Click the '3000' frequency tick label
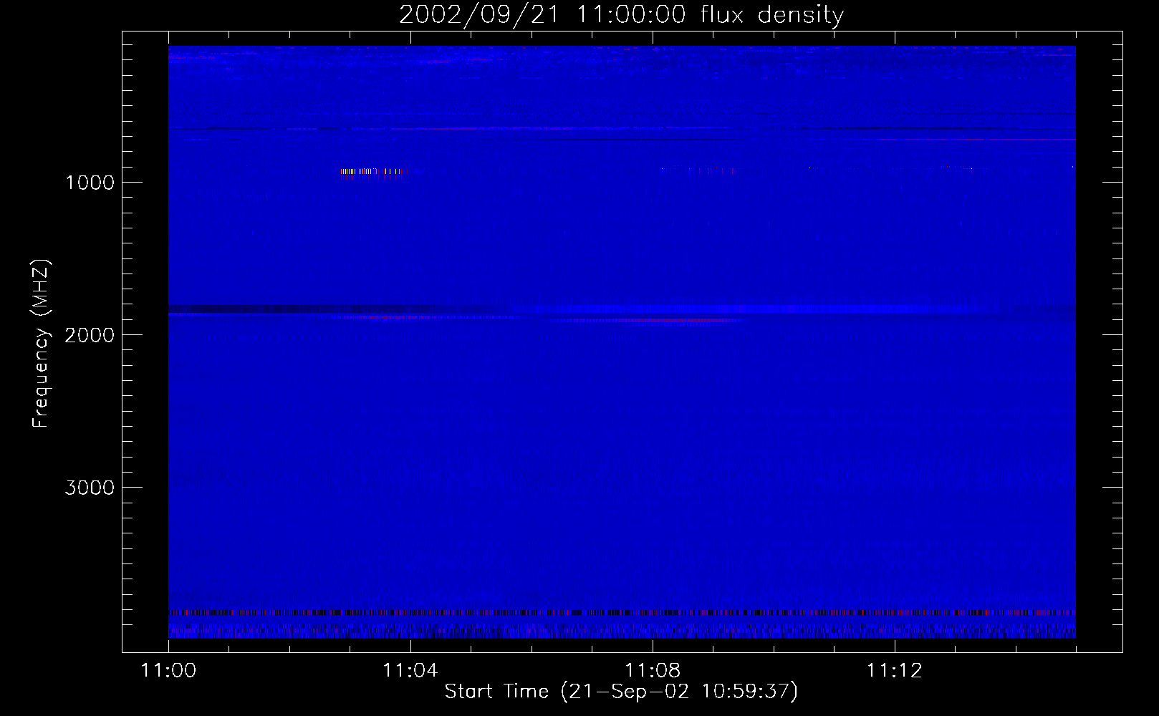Viewport: 1159px width, 716px height. pos(90,488)
